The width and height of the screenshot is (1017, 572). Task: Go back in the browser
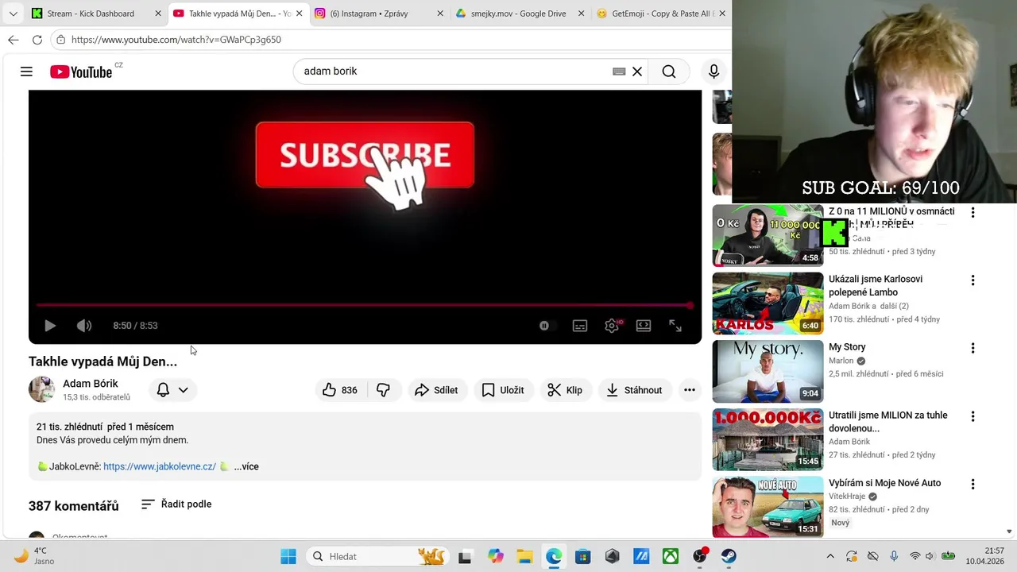[x=14, y=40]
